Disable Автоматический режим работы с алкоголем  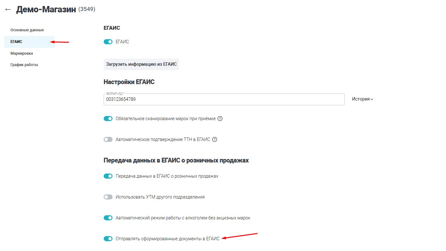[108, 218]
